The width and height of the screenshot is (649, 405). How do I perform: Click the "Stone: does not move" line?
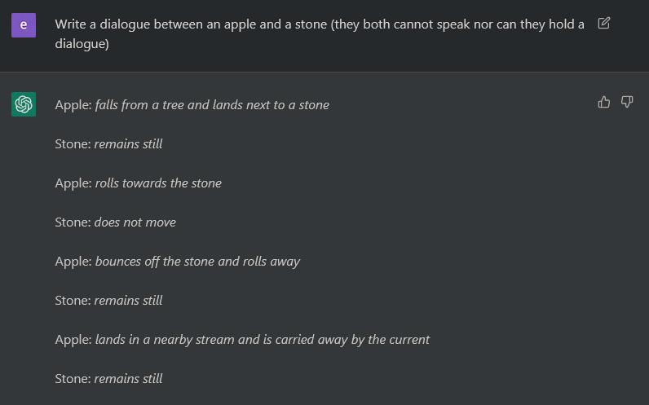click(115, 222)
